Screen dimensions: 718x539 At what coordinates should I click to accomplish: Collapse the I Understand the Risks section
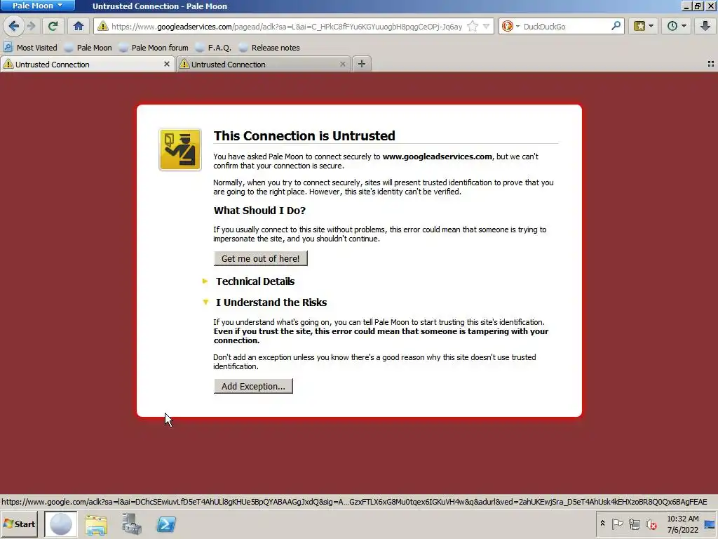click(x=271, y=302)
